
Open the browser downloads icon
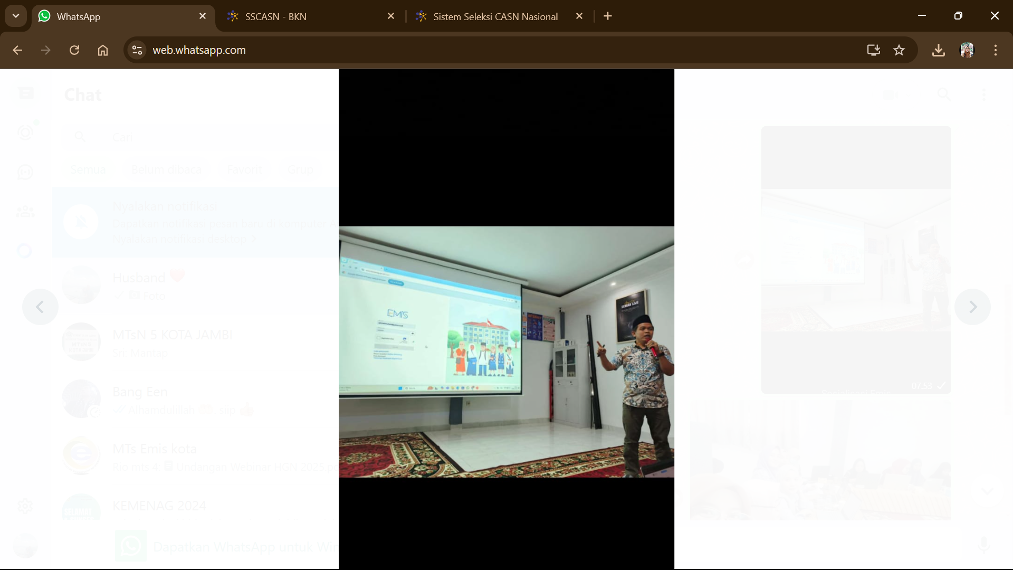tap(939, 50)
